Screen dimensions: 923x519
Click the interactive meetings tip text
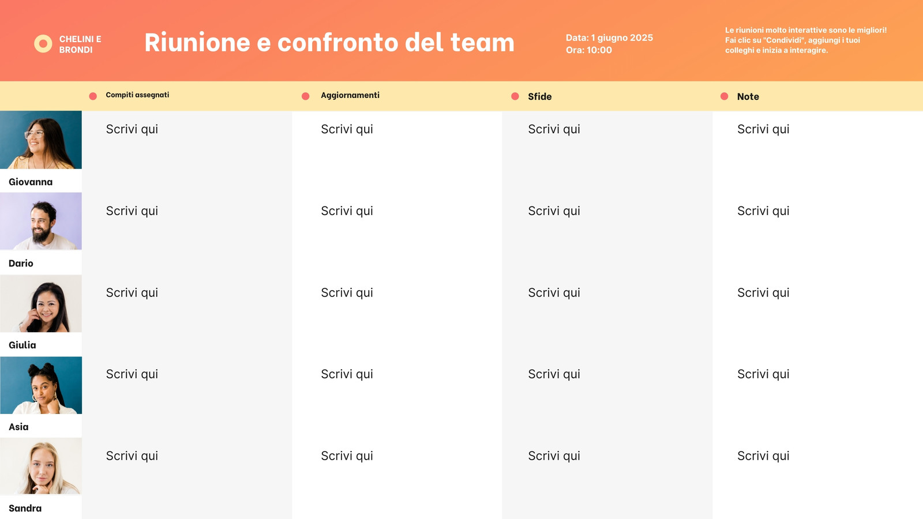(806, 40)
